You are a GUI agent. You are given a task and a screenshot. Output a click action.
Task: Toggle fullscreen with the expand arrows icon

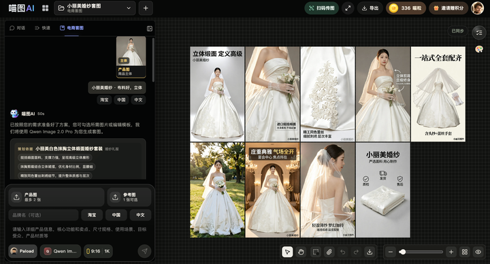(348, 8)
